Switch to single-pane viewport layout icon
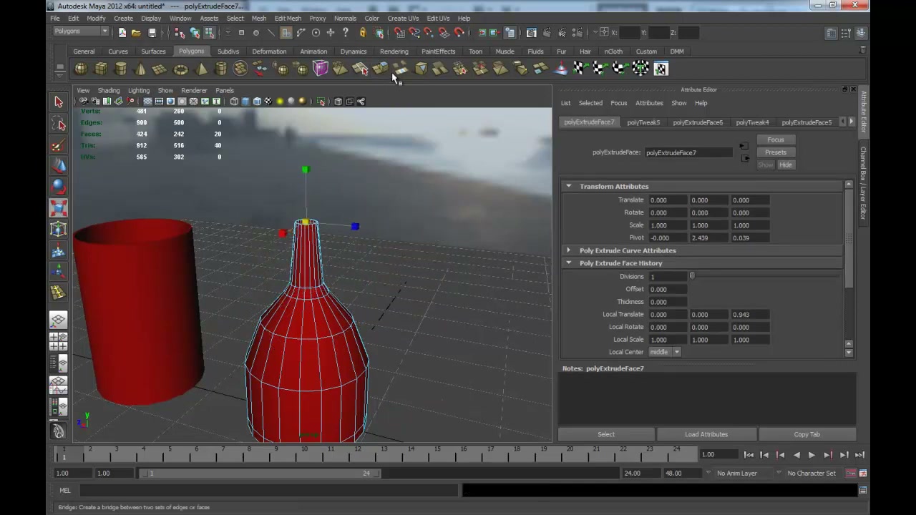 [59, 320]
